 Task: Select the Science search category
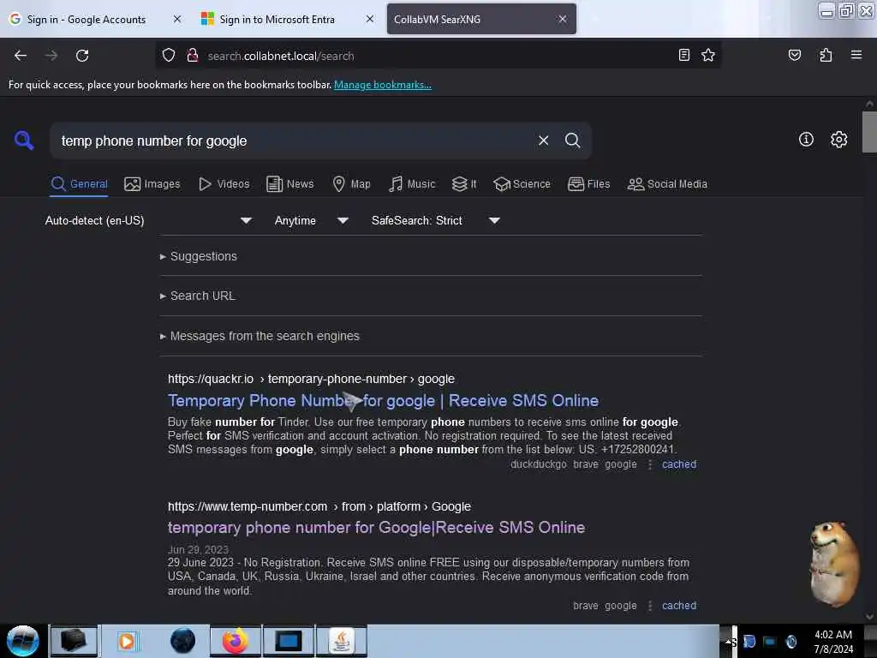point(522,184)
